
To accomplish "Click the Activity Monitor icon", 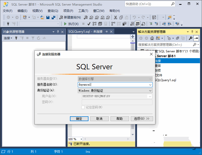I will coord(154,17).
